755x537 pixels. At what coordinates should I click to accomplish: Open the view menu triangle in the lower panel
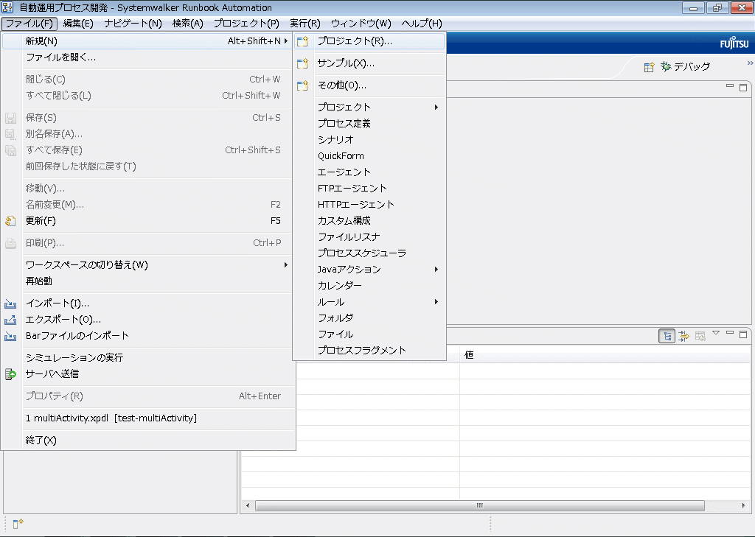(716, 332)
